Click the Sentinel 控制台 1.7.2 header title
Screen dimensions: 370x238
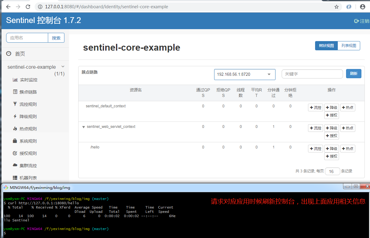coord(44,21)
